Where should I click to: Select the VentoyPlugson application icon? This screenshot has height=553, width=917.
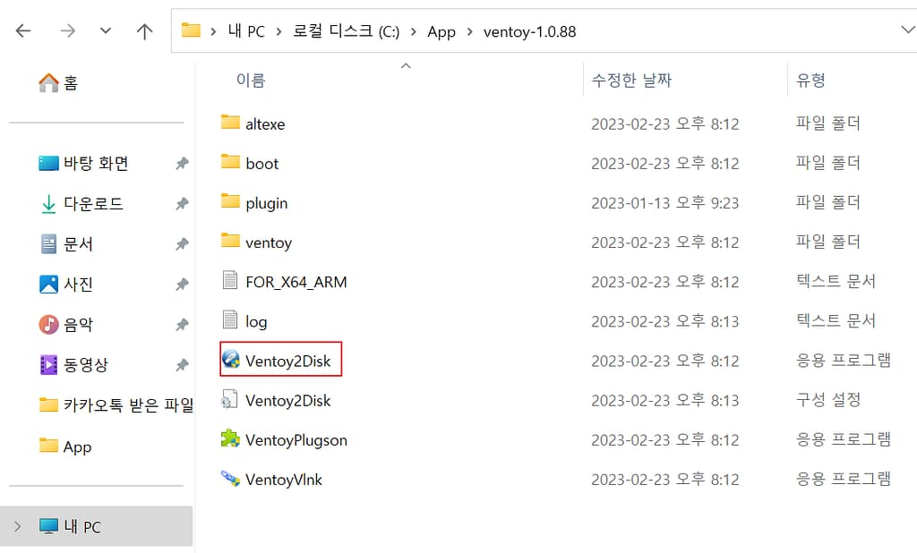(x=231, y=439)
